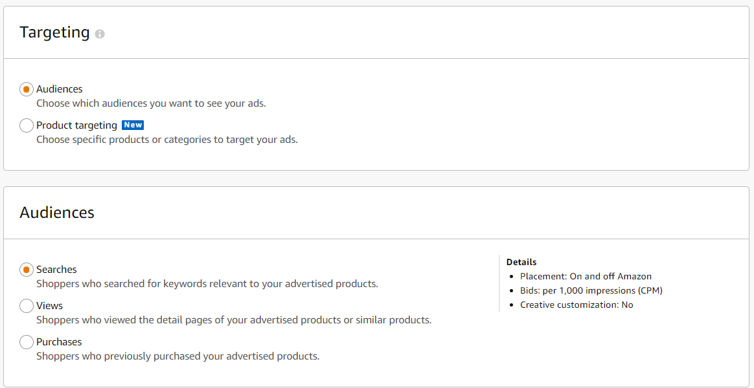The width and height of the screenshot is (754, 388).
Task: Select the Purchases audience
Action: tap(26, 341)
